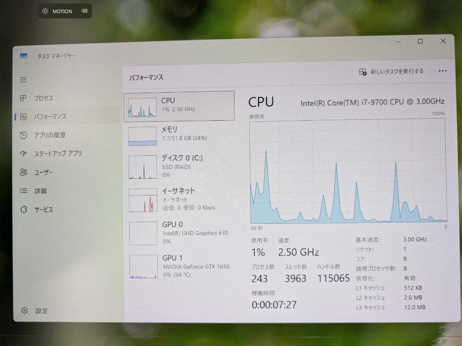This screenshot has width=462, height=346.
Task: Click the サービス puzzle-gear icon
Action: click(24, 209)
